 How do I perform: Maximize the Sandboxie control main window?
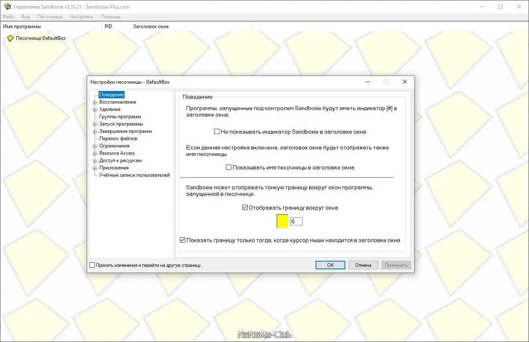click(x=501, y=6)
